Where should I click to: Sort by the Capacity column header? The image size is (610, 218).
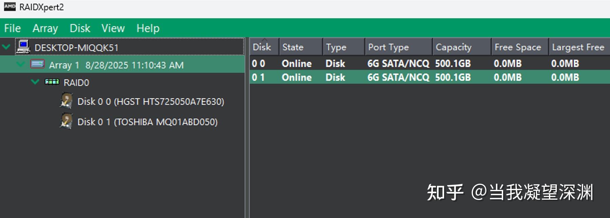(462, 47)
